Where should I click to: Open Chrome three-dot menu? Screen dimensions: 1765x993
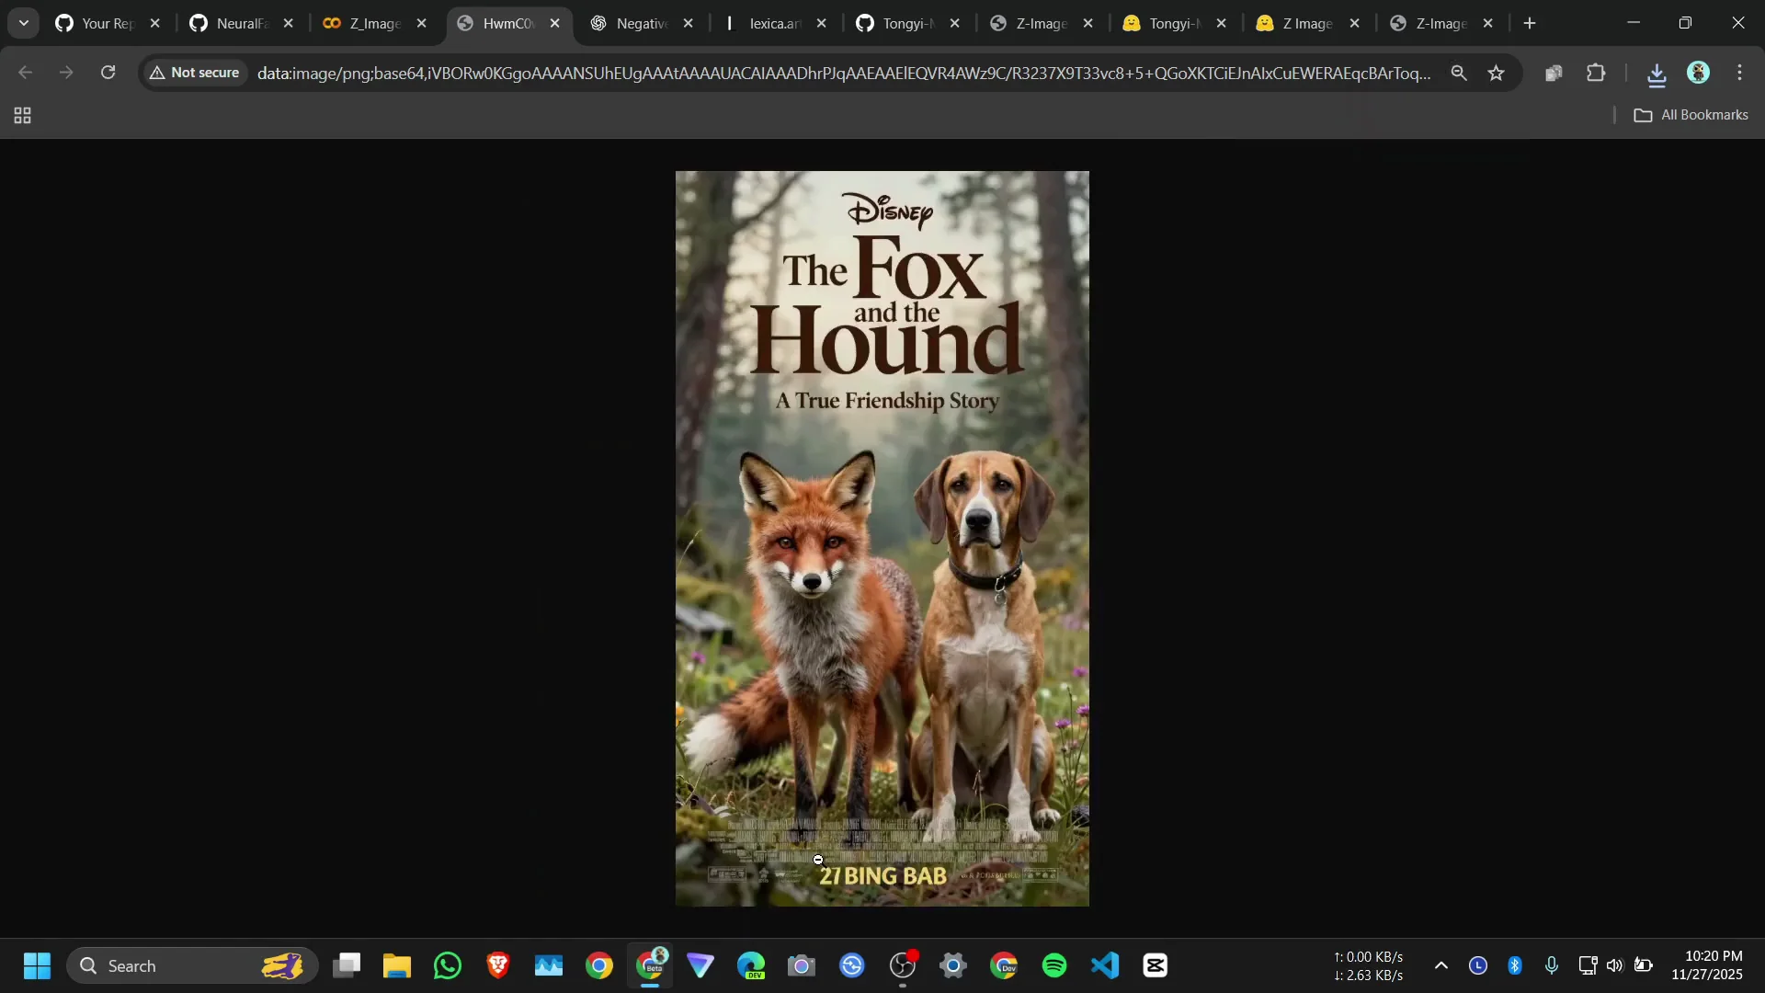pos(1739,73)
